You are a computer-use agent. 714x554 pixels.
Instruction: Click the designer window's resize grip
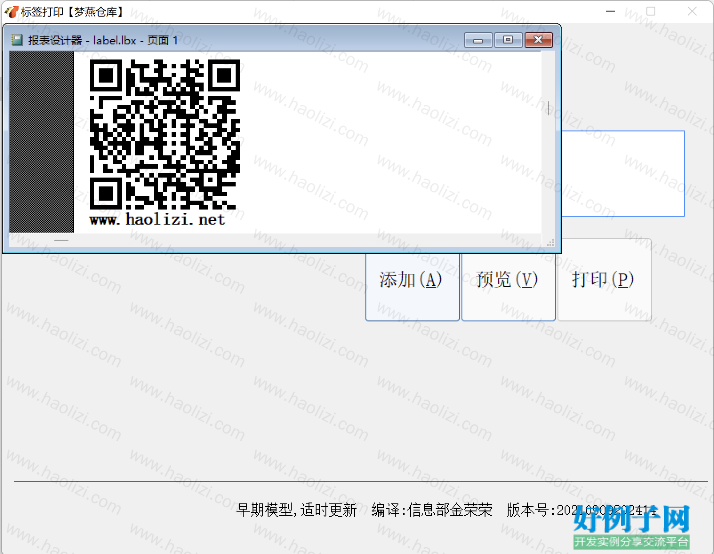(x=550, y=242)
